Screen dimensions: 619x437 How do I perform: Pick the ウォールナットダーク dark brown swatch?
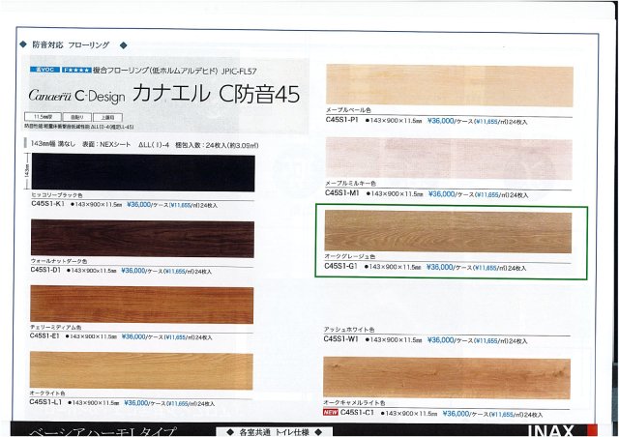coord(142,239)
